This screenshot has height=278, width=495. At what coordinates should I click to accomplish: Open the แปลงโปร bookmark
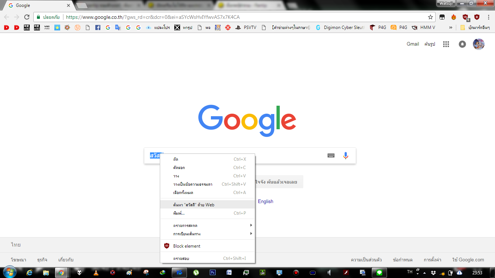(158, 28)
